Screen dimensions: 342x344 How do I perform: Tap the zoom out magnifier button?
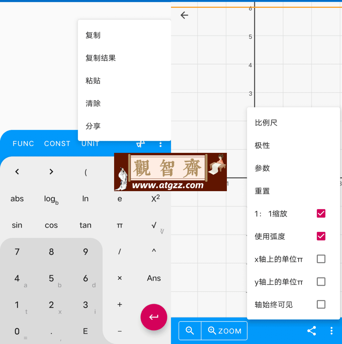point(190,331)
